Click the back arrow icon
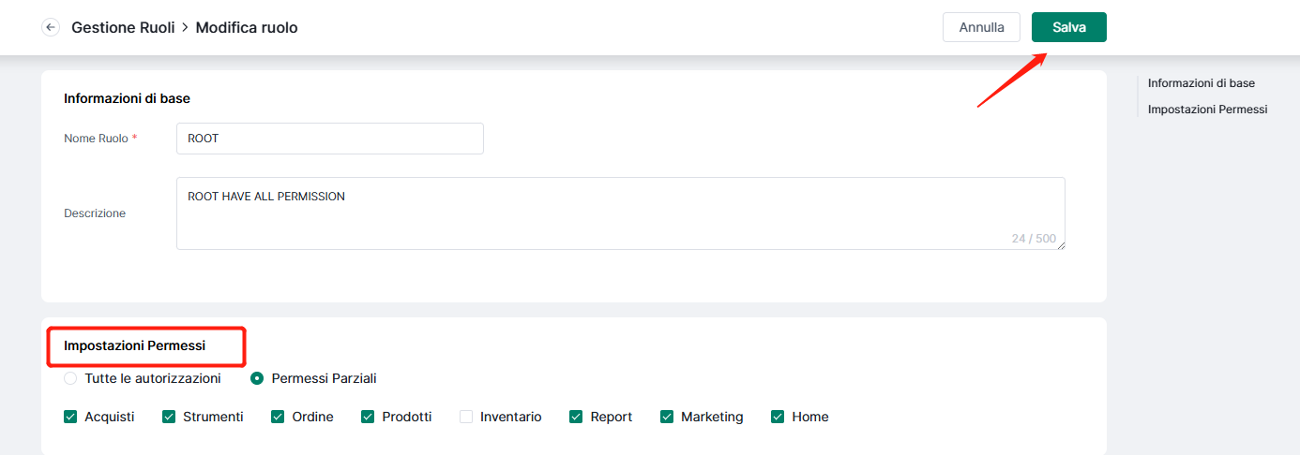This screenshot has width=1300, height=455. (51, 28)
